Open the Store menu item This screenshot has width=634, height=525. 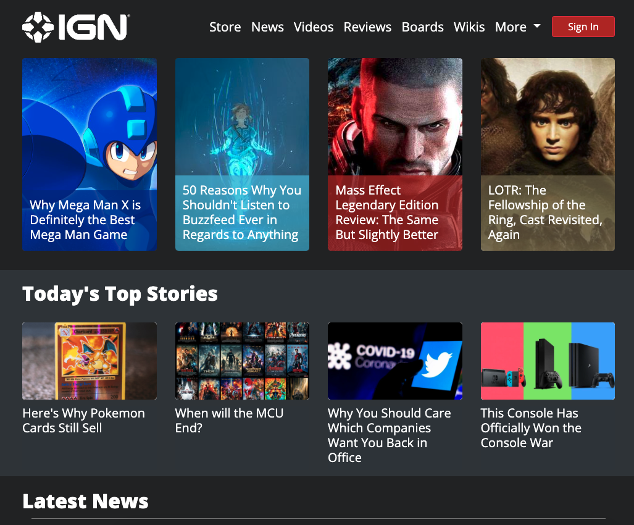coord(225,27)
